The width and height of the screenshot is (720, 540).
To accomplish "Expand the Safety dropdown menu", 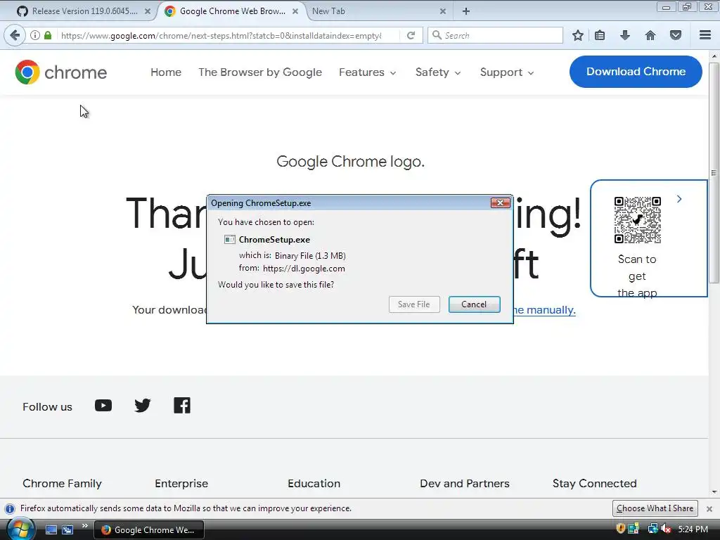I will click(438, 72).
